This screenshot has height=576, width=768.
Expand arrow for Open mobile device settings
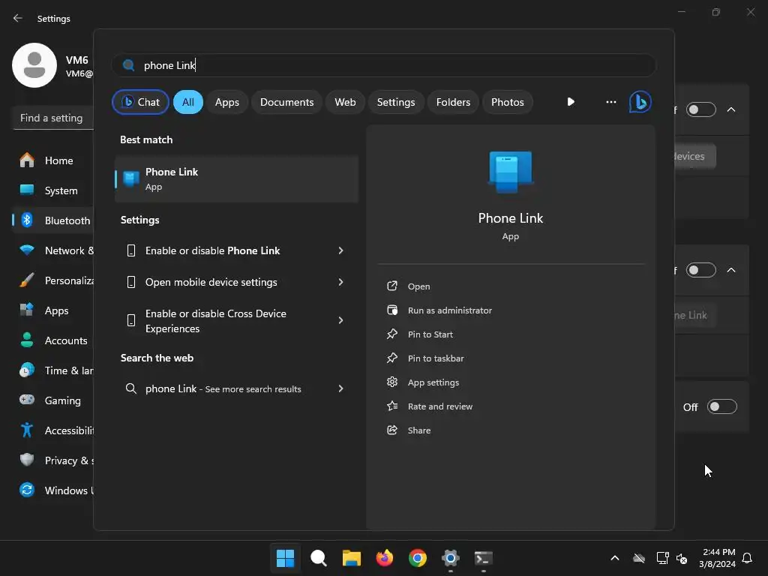[x=341, y=282]
